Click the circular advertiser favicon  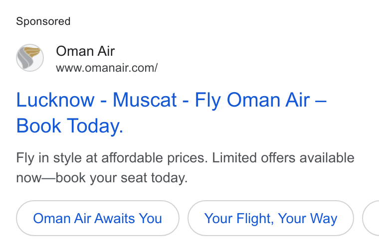pyautogui.click(x=30, y=58)
